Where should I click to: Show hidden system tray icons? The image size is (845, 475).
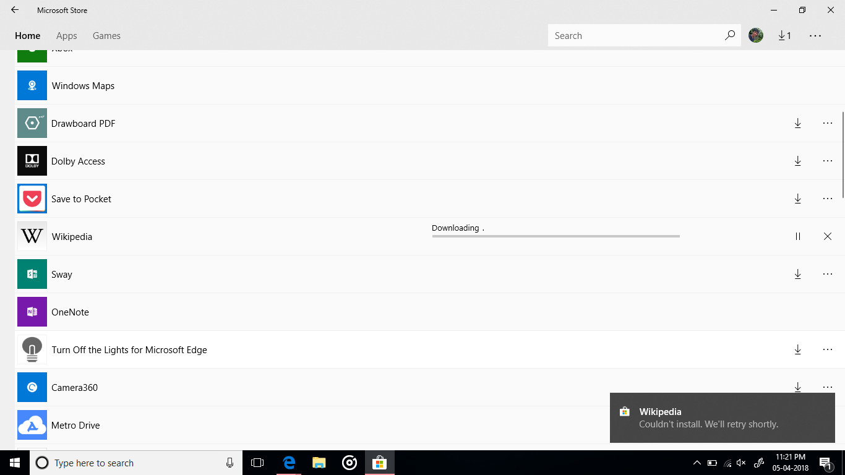697,463
